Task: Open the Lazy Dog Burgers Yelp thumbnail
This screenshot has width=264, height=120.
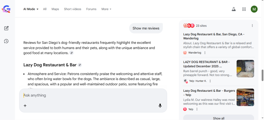Action: [x=245, y=97]
